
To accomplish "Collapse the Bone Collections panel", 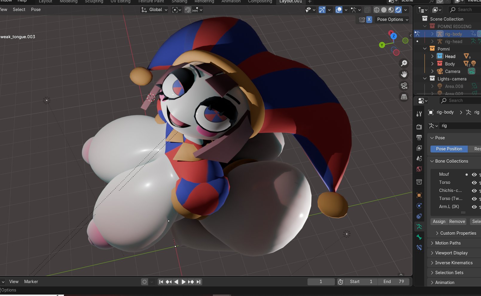I will coord(451,161).
